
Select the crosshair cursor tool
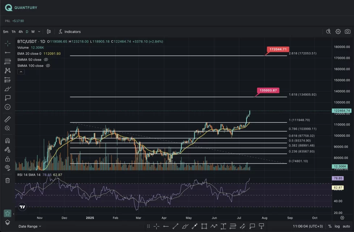7,43
